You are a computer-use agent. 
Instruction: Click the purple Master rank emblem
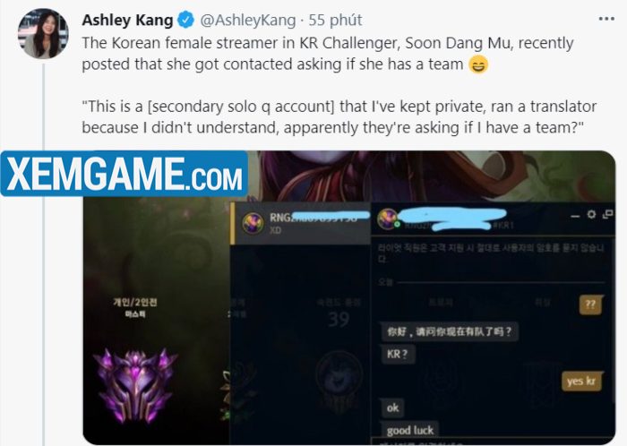click(x=134, y=385)
